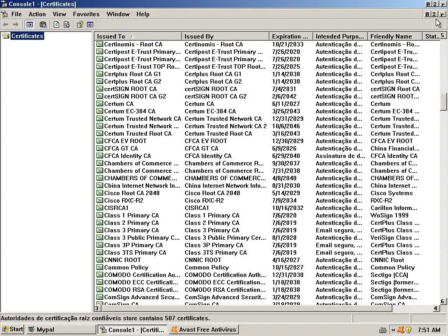Click the friendly name 'WoSign 1999'
Screen dimensions: 448x336
pyautogui.click(x=389, y=215)
